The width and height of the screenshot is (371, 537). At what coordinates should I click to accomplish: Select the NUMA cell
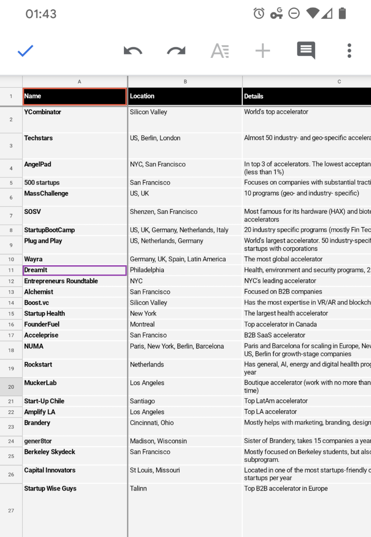point(75,350)
